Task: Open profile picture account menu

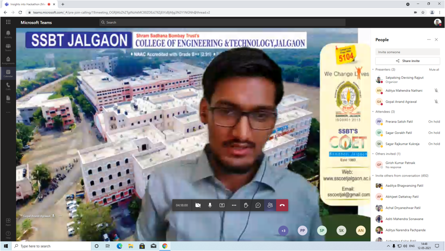Action: point(438,22)
